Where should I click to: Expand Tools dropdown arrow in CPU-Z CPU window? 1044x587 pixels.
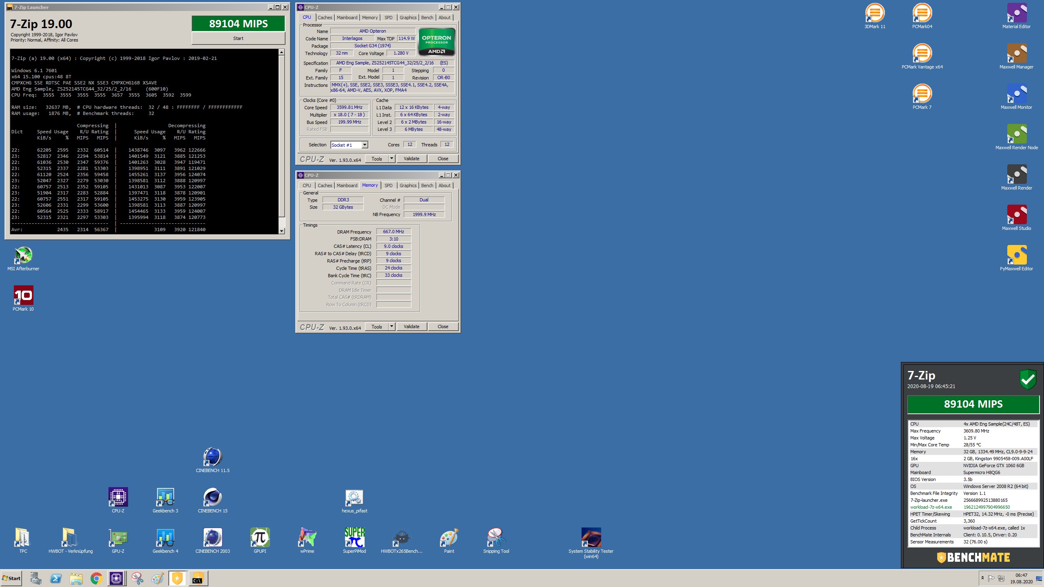[391, 159]
